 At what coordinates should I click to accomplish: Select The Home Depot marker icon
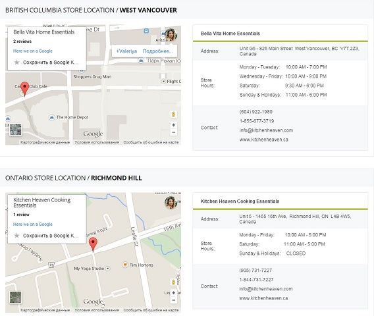coord(52,117)
